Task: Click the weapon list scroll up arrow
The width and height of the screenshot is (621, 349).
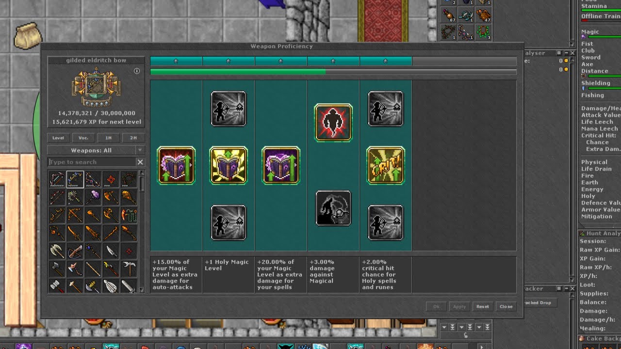Action: 142,173
